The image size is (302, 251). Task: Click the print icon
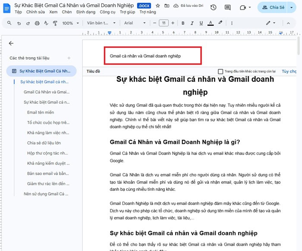pyautogui.click(x=37, y=23)
